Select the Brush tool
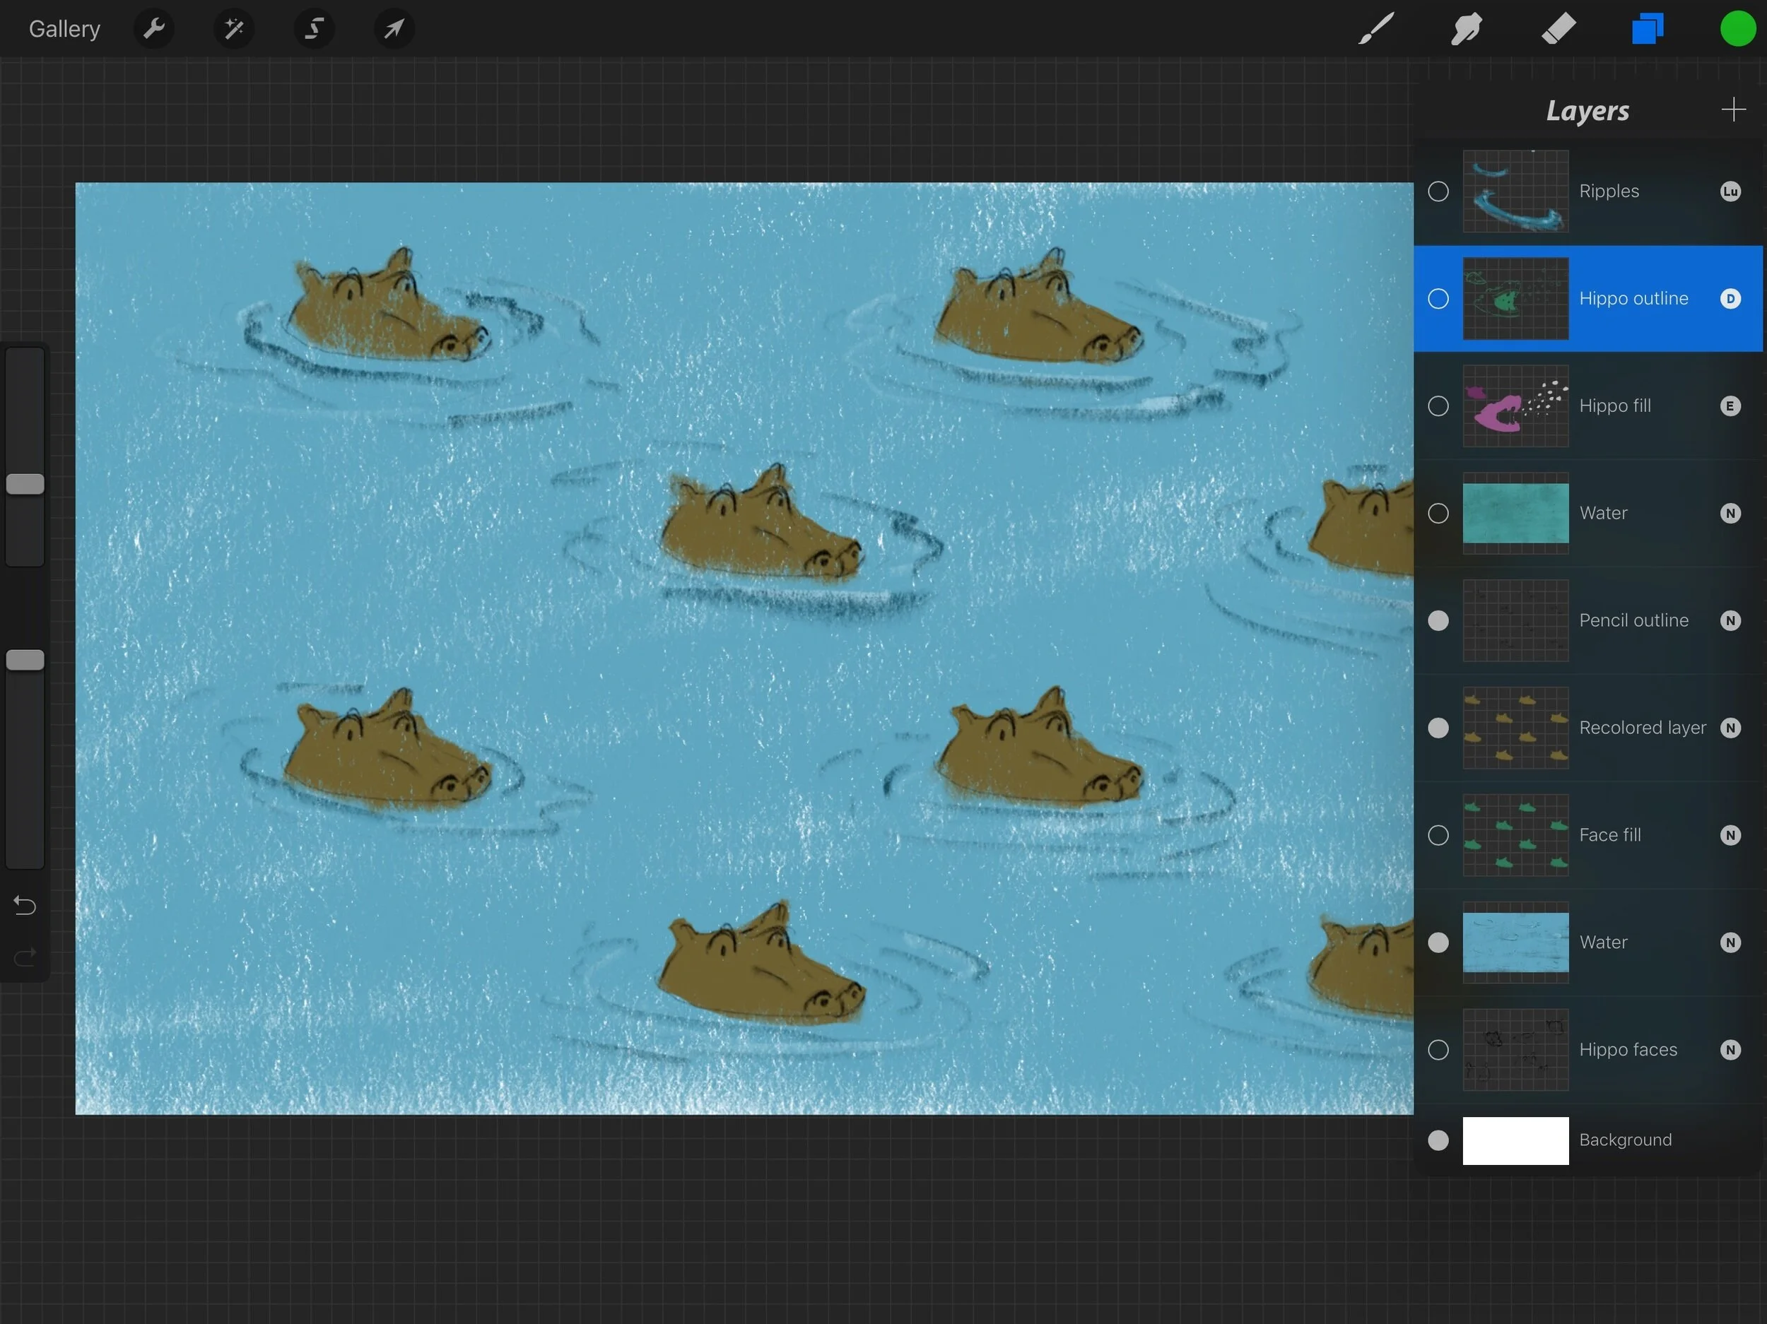 (x=1376, y=30)
